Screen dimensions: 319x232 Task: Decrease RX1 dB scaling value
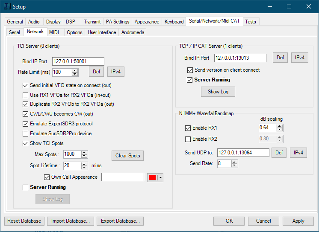(280, 130)
